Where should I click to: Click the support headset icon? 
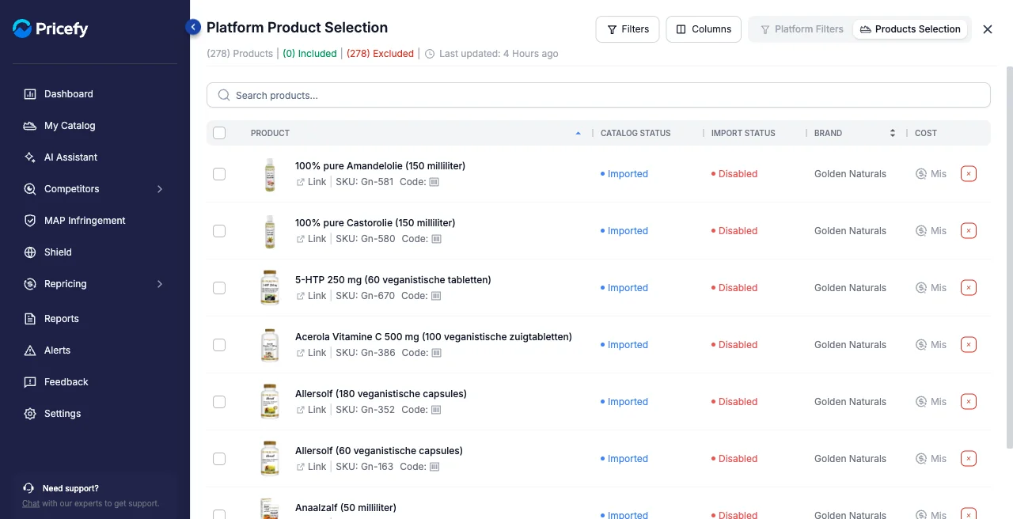[28, 488]
